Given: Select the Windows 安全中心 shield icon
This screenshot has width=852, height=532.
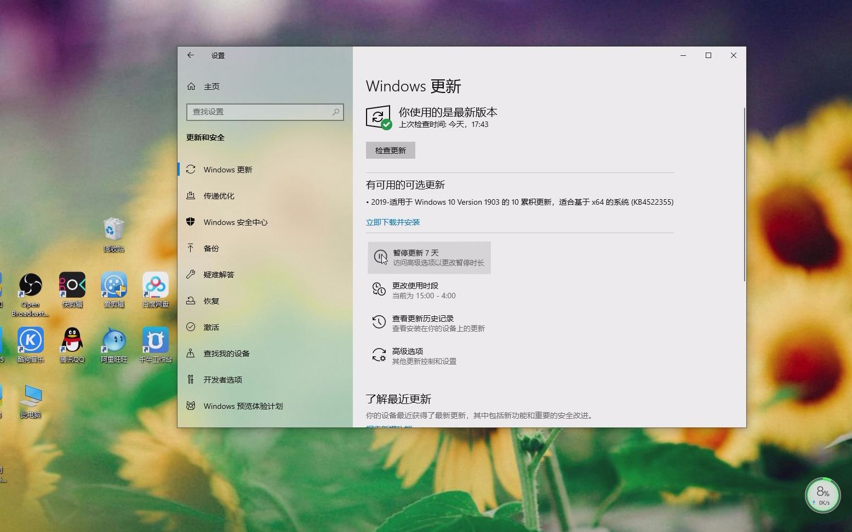Looking at the screenshot, I should (236, 222).
